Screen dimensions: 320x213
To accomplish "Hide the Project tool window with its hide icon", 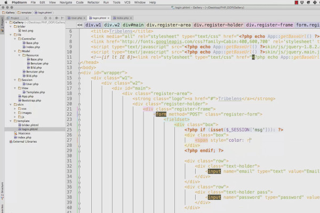I will 62,18.
